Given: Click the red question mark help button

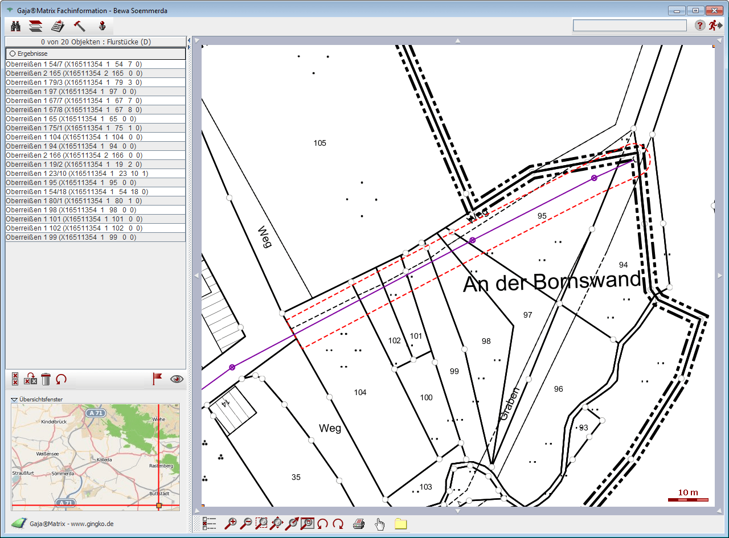Looking at the screenshot, I should [x=700, y=26].
